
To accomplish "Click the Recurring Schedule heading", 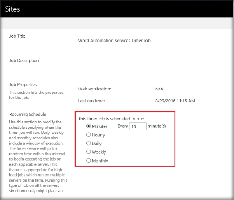I will 28,114.
